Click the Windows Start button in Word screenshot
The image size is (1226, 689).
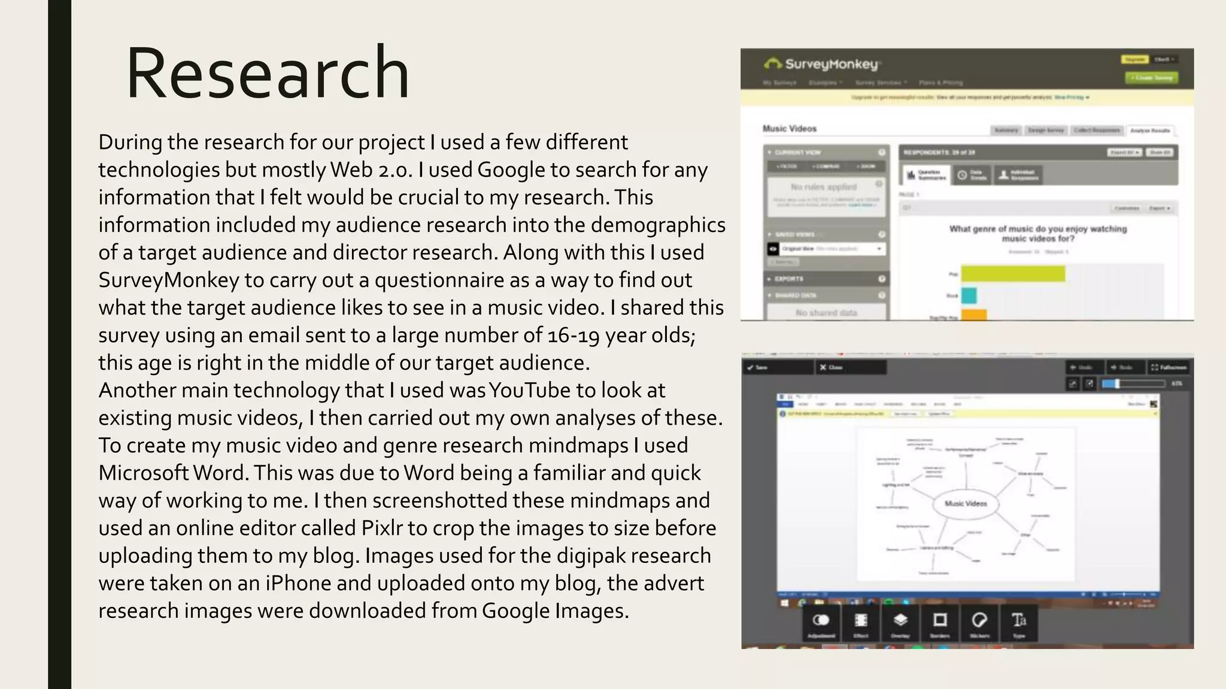tap(784, 602)
